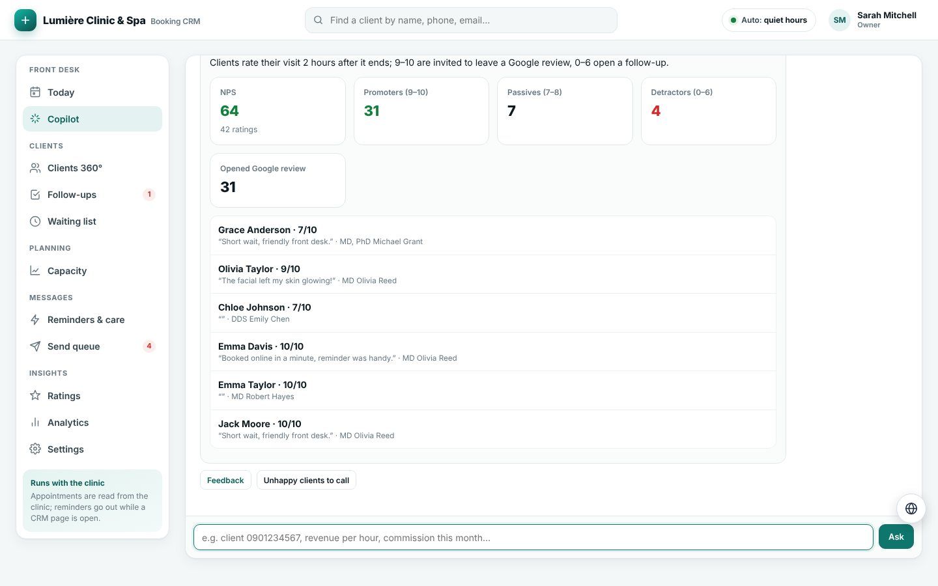Open the Today page in sidebar

pyautogui.click(x=92, y=92)
